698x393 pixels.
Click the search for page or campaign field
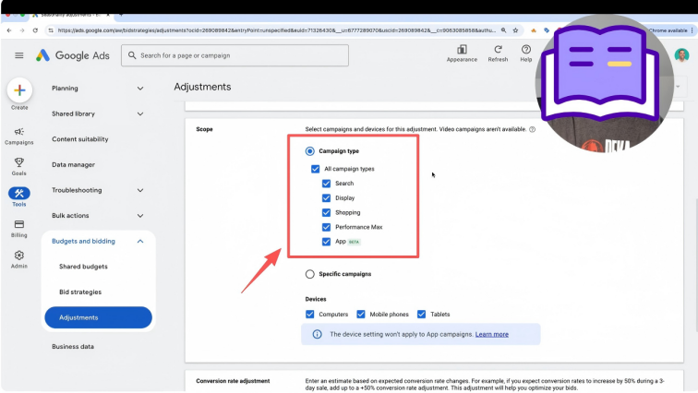pos(235,55)
